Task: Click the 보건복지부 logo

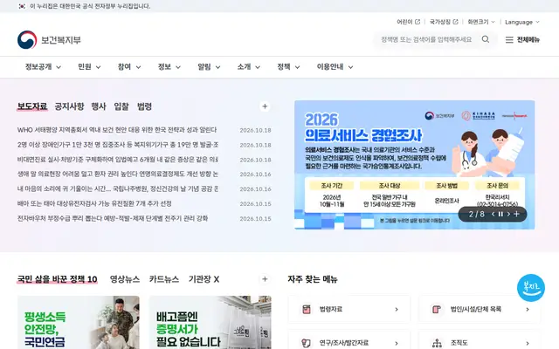Action: pos(49,40)
